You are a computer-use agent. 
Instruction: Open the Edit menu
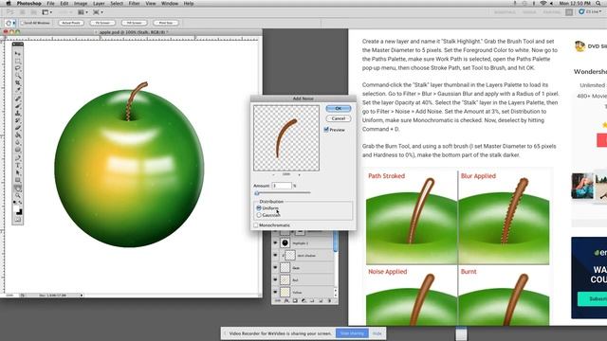coord(64,4)
